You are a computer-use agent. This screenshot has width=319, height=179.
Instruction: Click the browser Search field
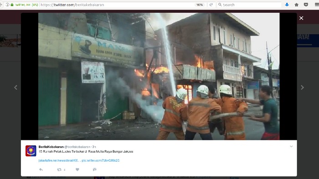point(249,5)
